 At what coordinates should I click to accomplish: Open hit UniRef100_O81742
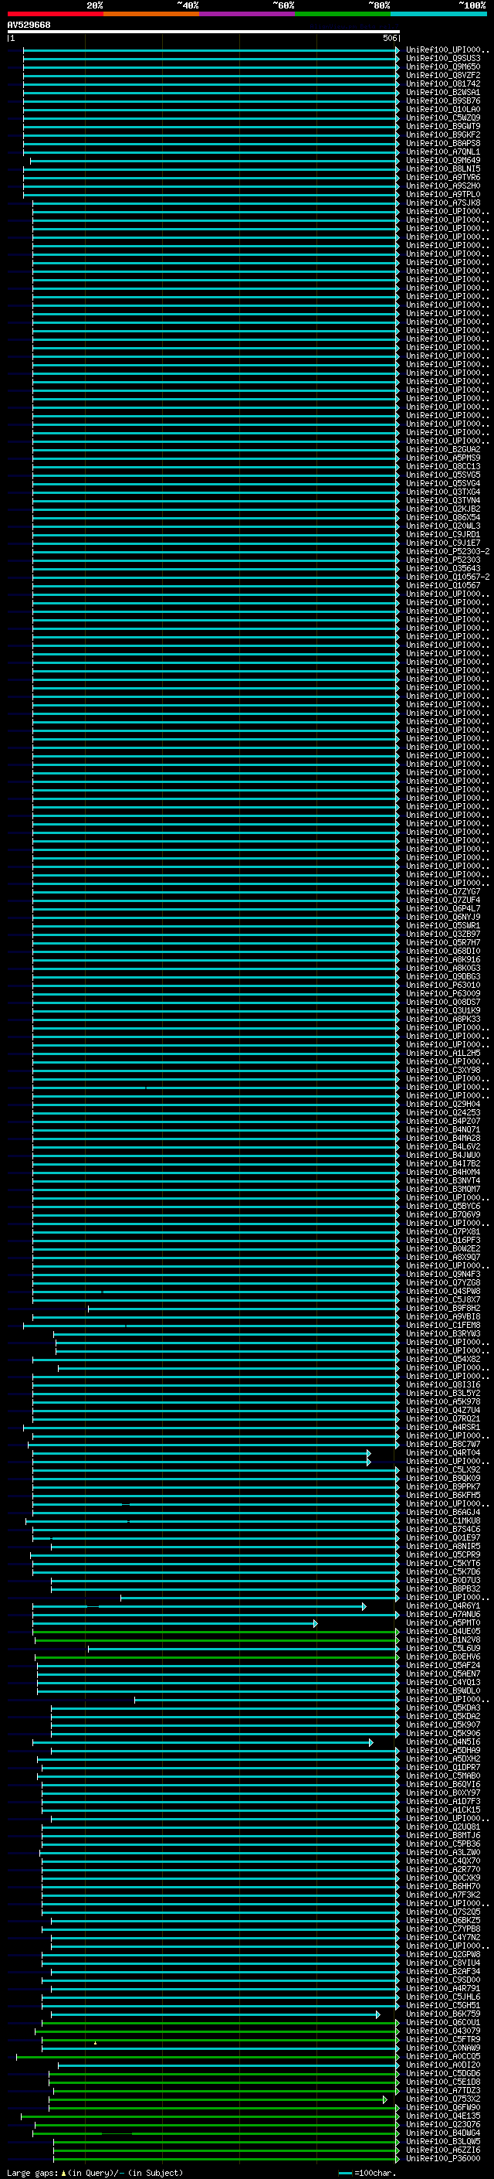pyautogui.click(x=443, y=83)
